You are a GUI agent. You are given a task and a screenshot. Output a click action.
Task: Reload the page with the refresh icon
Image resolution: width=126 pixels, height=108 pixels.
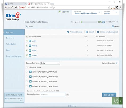click(x=12, y=7)
